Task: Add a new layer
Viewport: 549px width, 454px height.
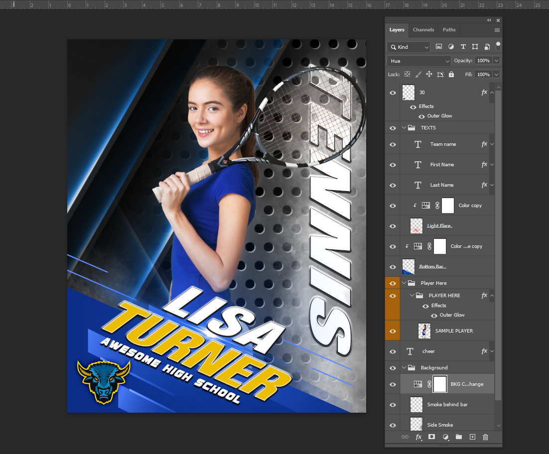Action: tap(472, 437)
